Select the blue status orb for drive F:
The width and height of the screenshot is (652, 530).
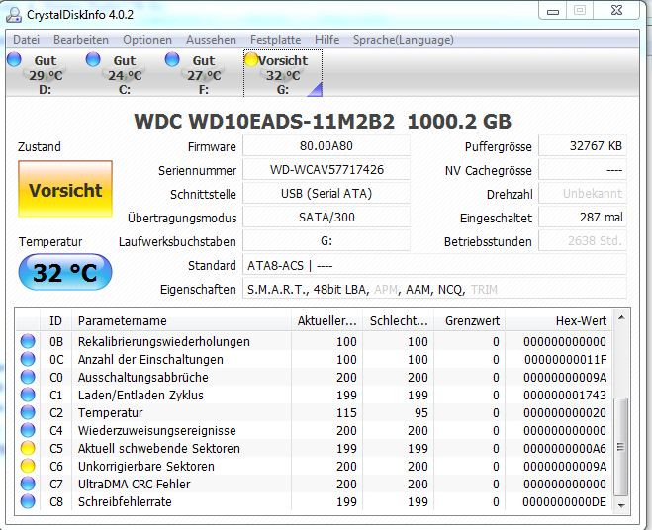pos(172,59)
